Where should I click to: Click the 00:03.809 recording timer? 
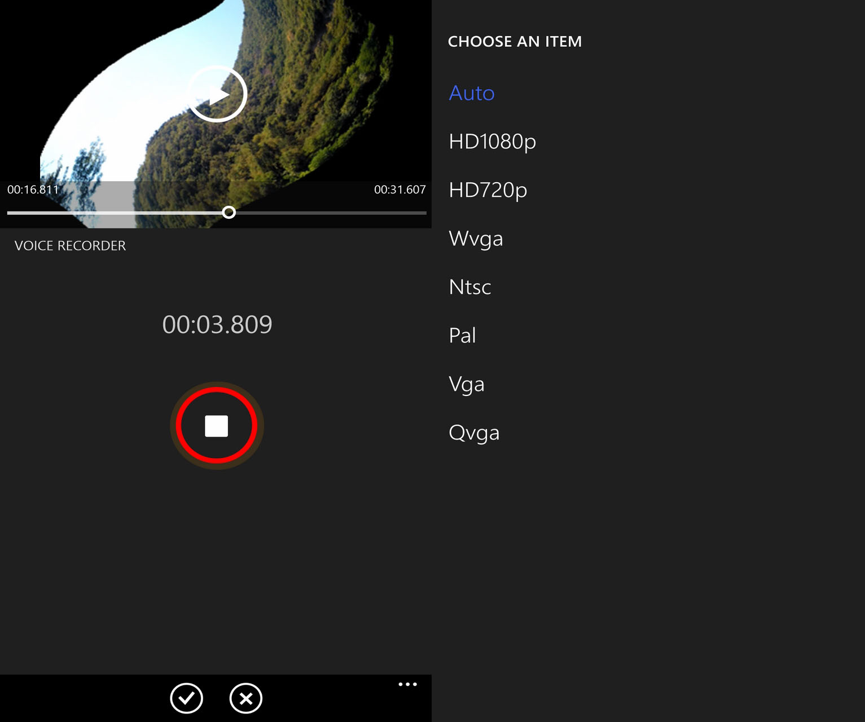pyautogui.click(x=217, y=324)
